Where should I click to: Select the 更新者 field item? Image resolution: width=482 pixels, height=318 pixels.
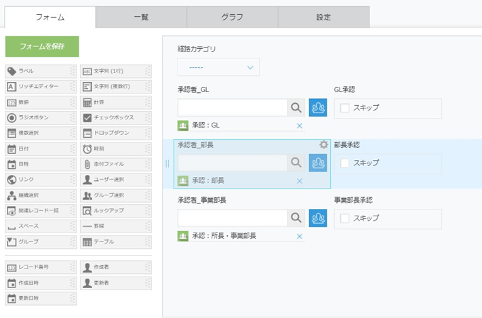[116, 283]
